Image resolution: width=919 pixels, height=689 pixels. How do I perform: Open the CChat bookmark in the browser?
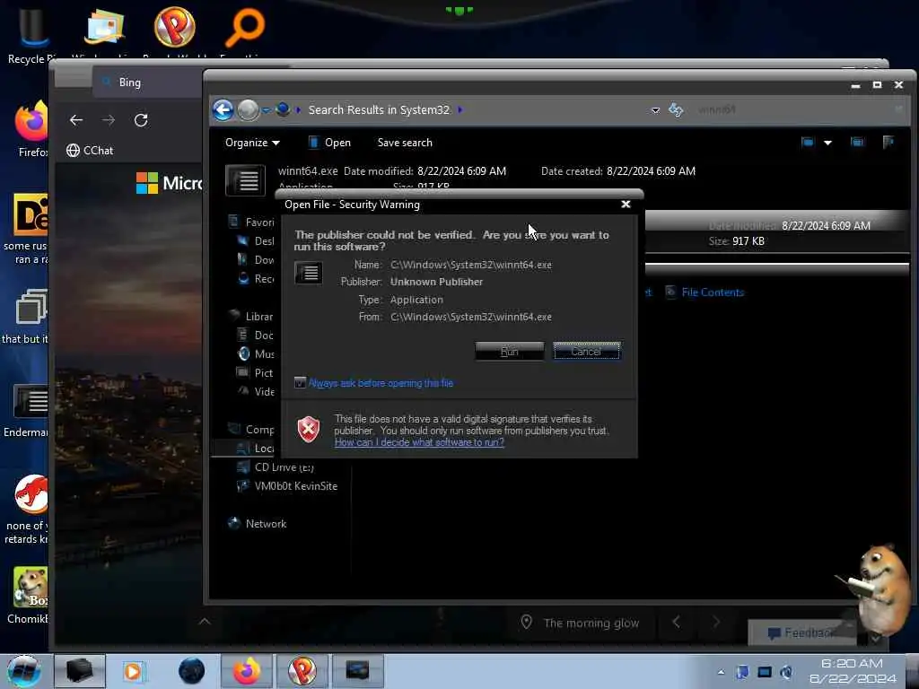click(90, 151)
